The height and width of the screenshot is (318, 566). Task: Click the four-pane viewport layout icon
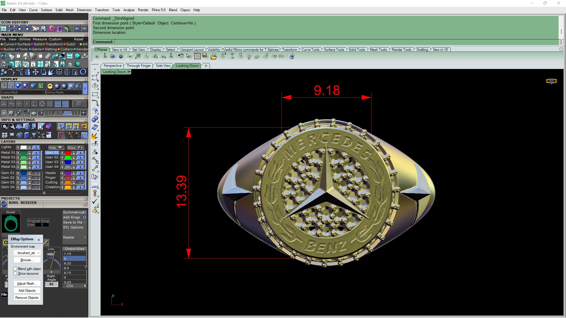click(x=4, y=135)
